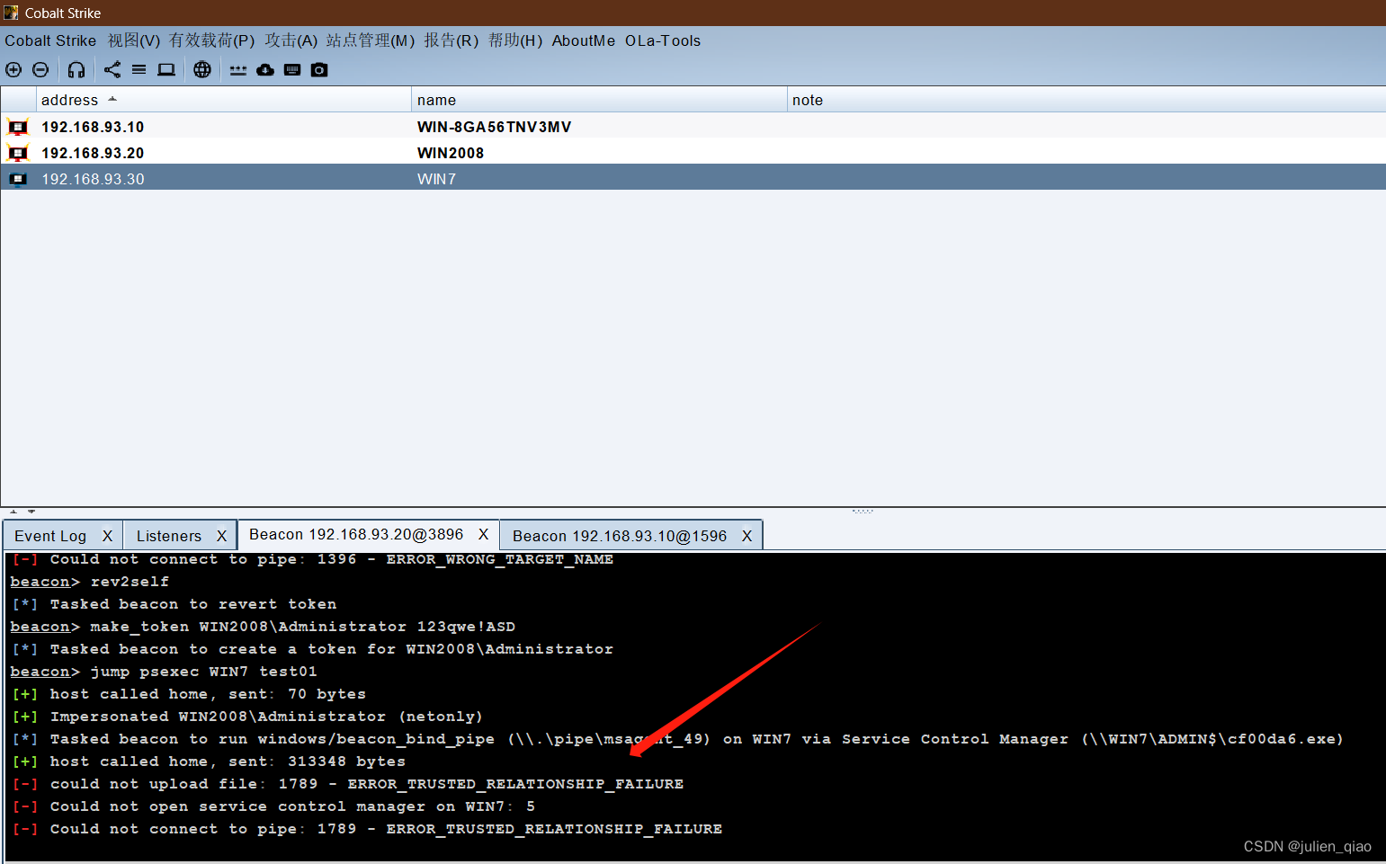Screen dimensions: 1386x864
Task: Sort targets by the note column header
Action: 1086,100
